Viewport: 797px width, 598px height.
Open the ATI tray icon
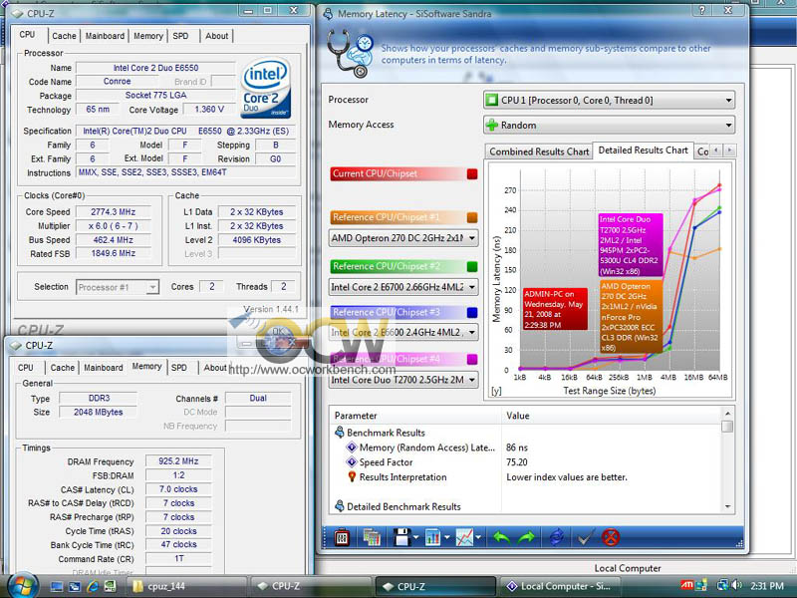[x=686, y=586]
